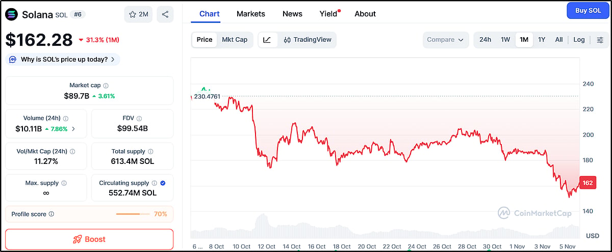Click Volume (24h) info icon
Image resolution: width=612 pixels, height=252 pixels.
point(66,118)
